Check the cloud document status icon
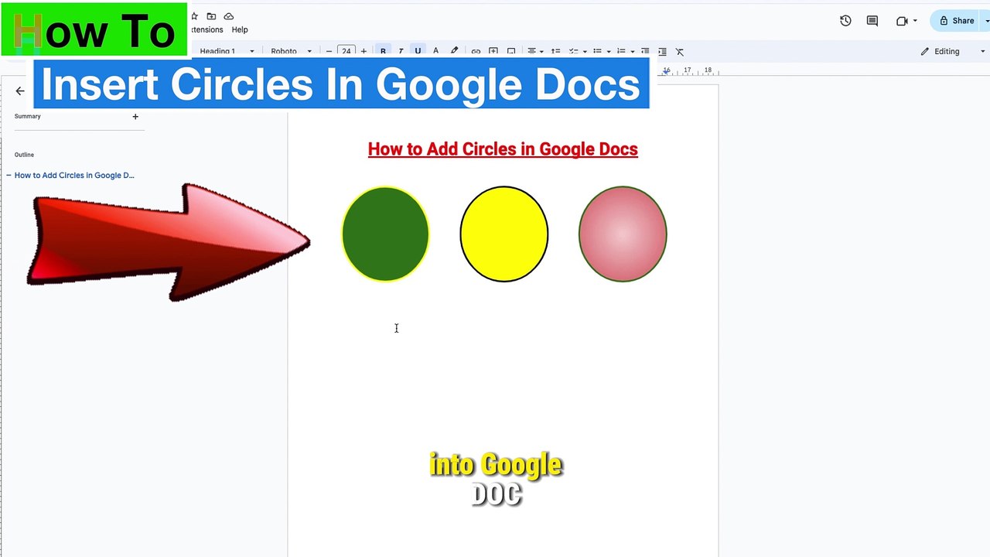The width and height of the screenshot is (990, 557). [x=229, y=16]
